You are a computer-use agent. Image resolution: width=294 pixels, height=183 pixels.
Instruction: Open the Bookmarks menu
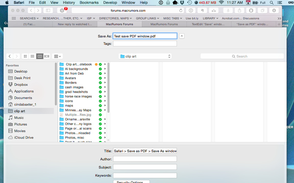(89, 3)
